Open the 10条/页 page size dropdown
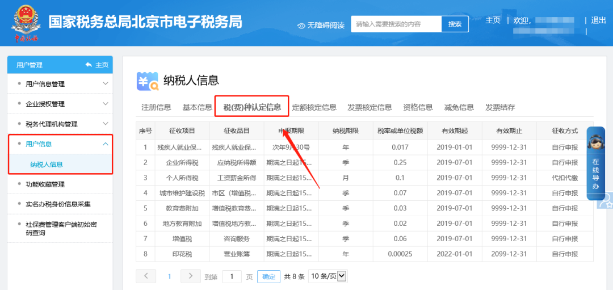 [x=328, y=276]
